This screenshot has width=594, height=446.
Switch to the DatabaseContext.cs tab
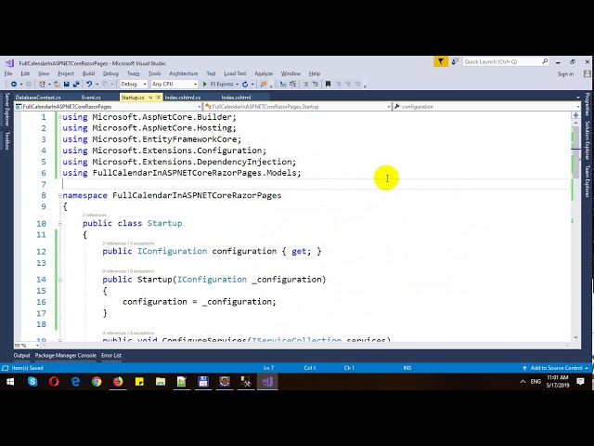pyautogui.click(x=38, y=98)
